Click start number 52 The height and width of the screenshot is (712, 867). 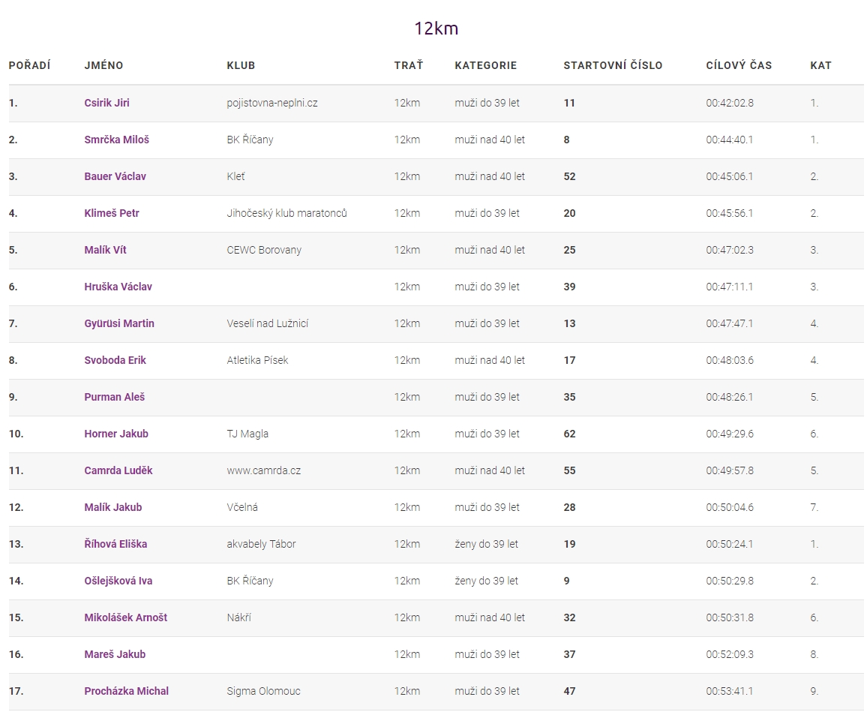(x=569, y=176)
